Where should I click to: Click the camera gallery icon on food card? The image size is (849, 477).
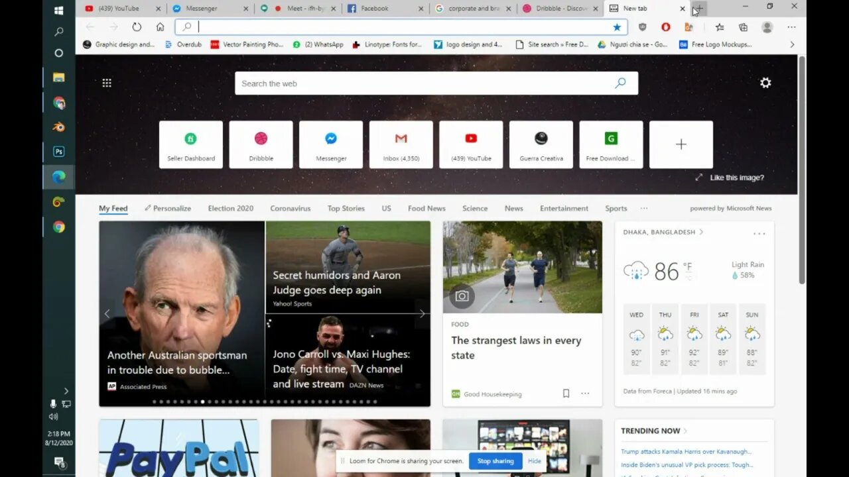[462, 296]
